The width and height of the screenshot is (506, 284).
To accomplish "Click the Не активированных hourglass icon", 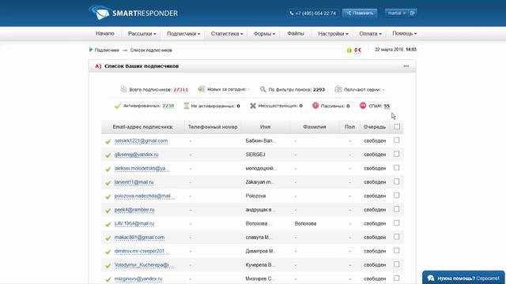I will point(187,106).
